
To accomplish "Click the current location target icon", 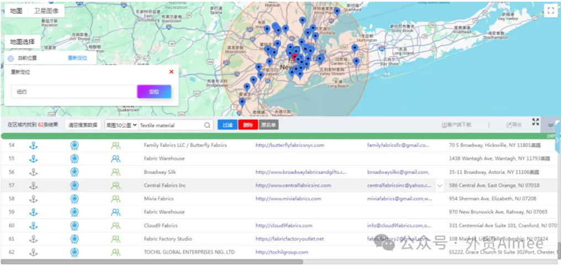I will tap(10, 59).
